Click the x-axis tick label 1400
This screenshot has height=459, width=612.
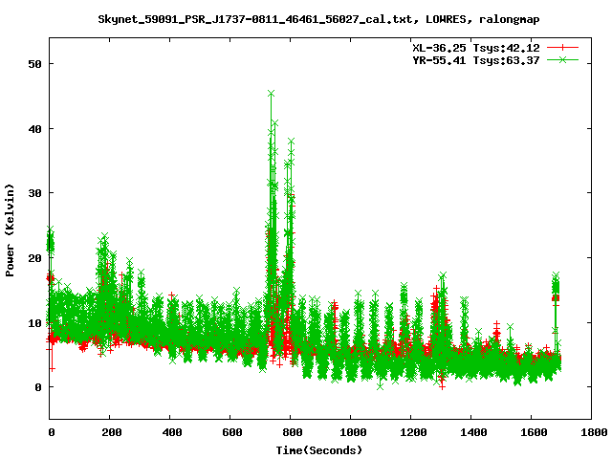pyautogui.click(x=473, y=432)
